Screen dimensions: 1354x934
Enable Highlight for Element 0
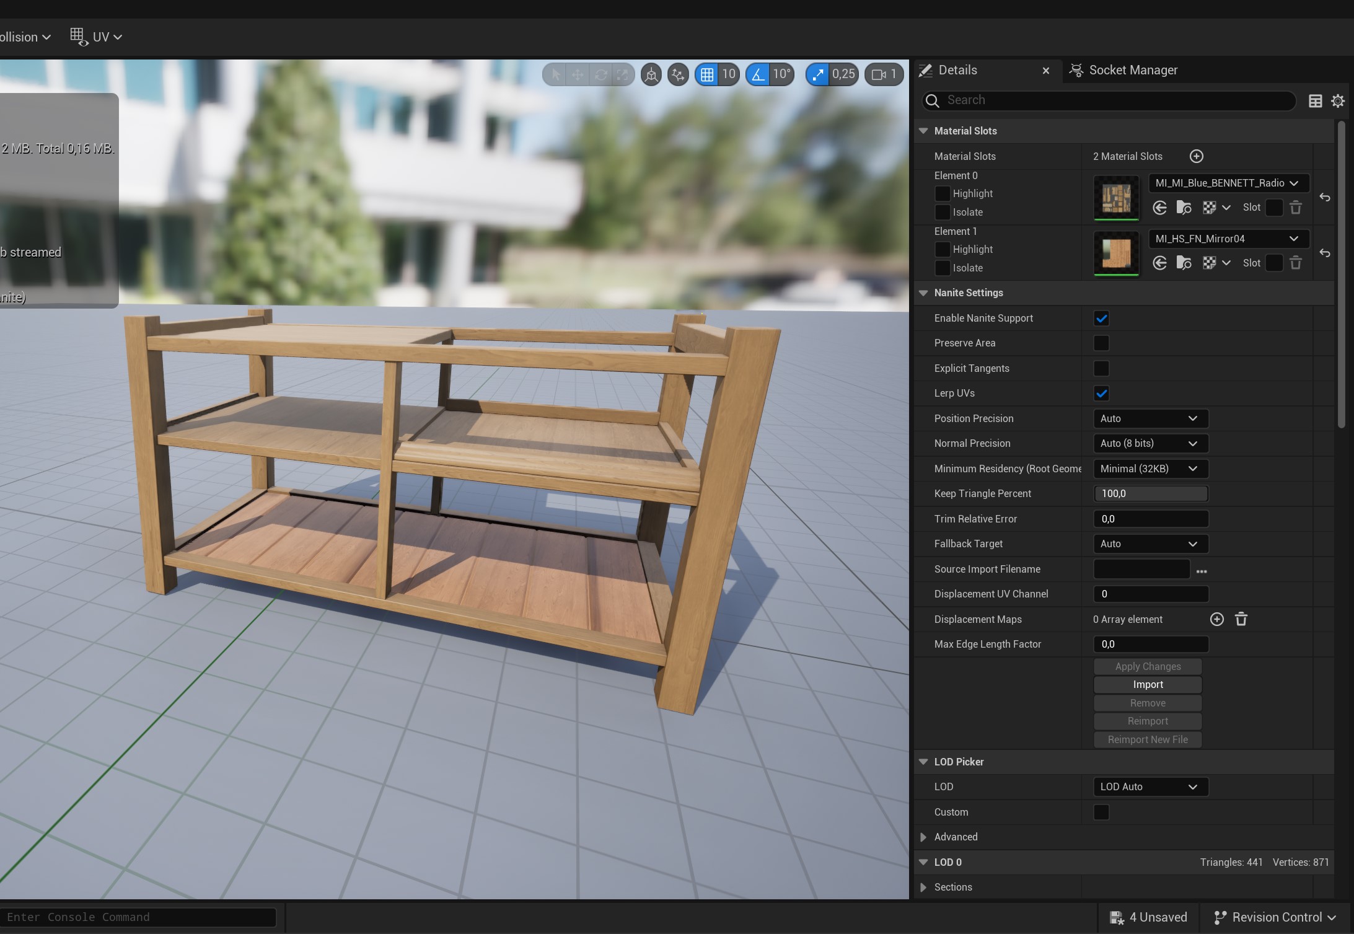point(942,193)
